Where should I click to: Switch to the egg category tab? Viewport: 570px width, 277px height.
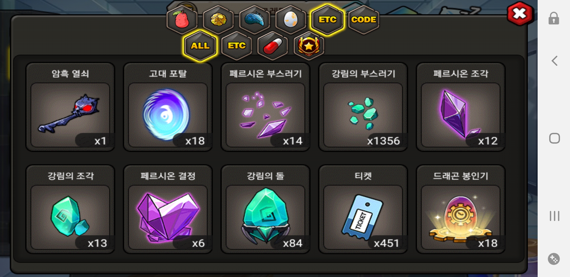pyautogui.click(x=291, y=20)
